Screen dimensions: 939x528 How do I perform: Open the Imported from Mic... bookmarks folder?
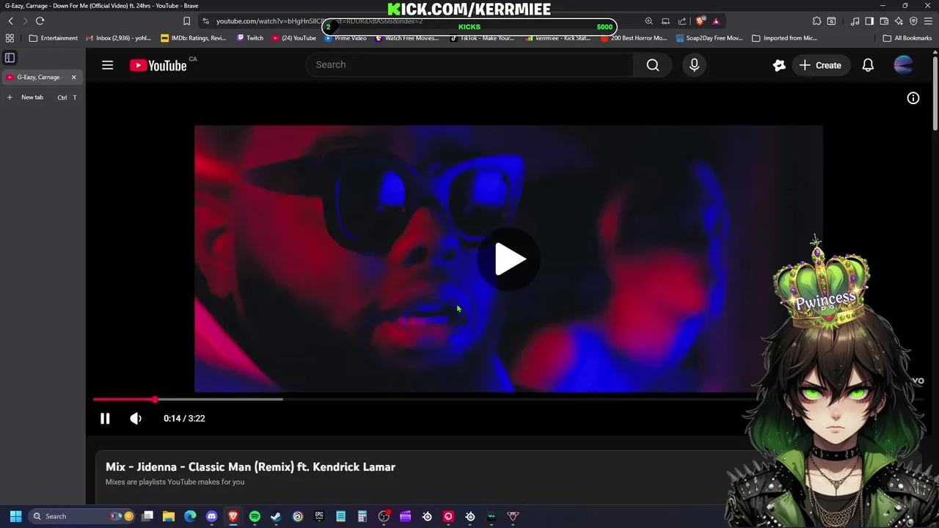click(784, 38)
